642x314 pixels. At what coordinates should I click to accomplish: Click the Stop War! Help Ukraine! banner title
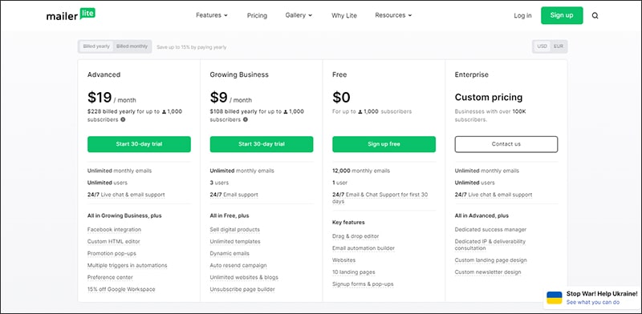point(602,293)
